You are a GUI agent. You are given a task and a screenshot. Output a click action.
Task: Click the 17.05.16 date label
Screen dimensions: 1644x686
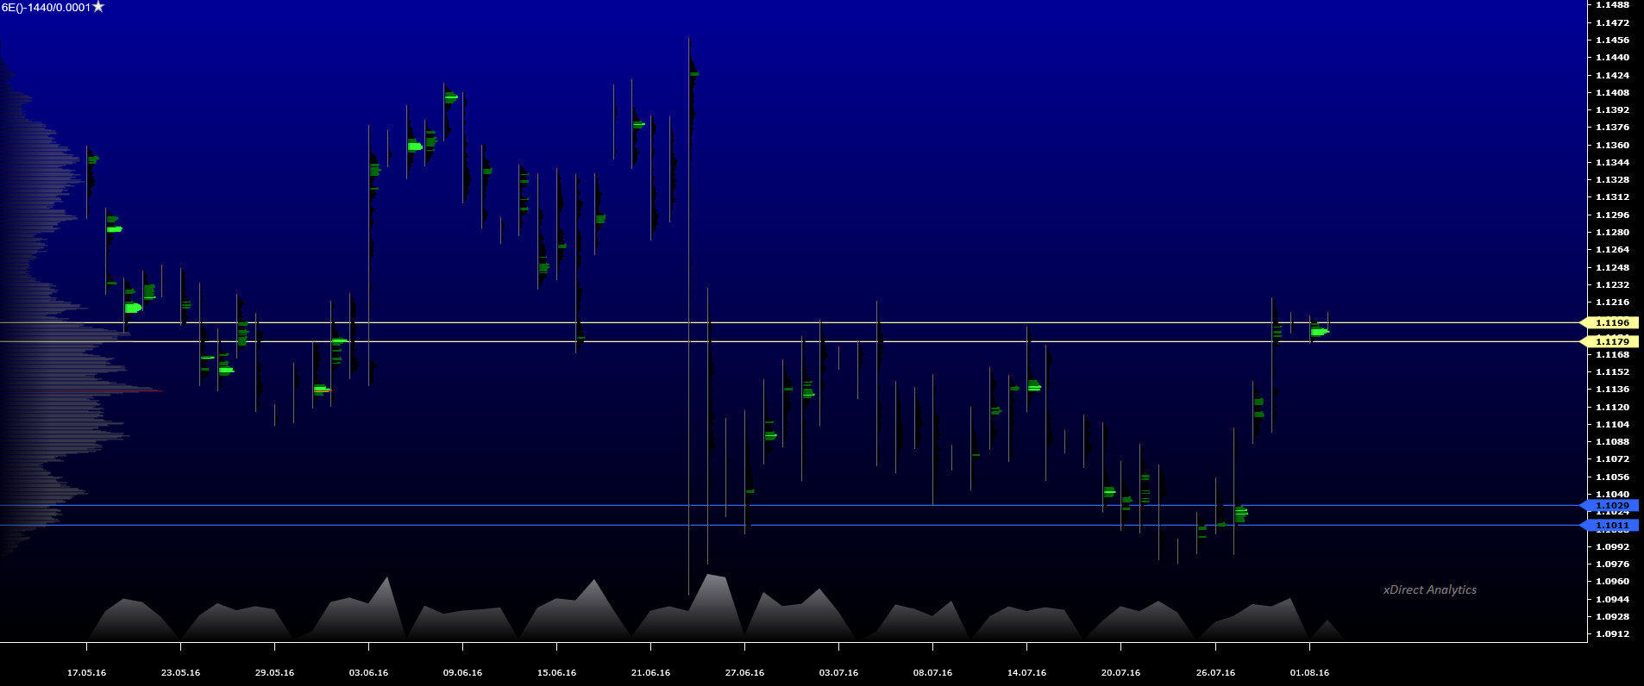click(x=86, y=673)
